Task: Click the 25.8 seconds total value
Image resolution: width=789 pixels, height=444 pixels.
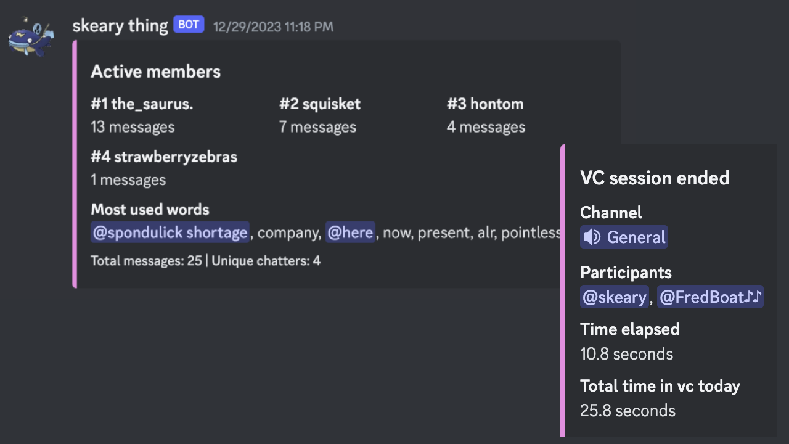Action: click(x=628, y=411)
